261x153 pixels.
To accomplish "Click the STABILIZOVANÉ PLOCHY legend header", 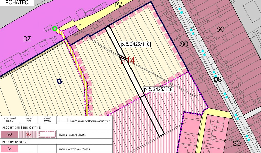I will 9,120.
